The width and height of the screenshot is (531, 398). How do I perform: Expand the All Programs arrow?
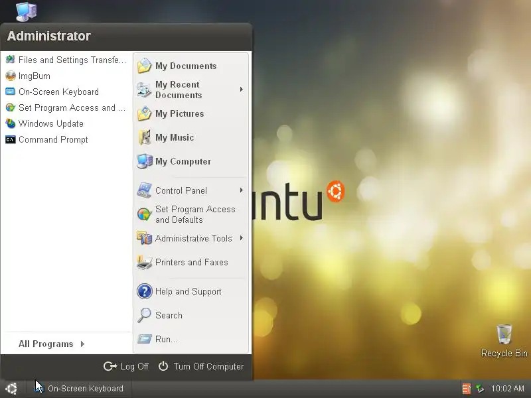pos(82,344)
